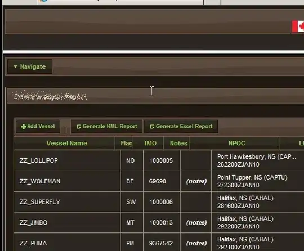Select the ZZ_WOLFMAN vessel name

pyautogui.click(x=40, y=181)
